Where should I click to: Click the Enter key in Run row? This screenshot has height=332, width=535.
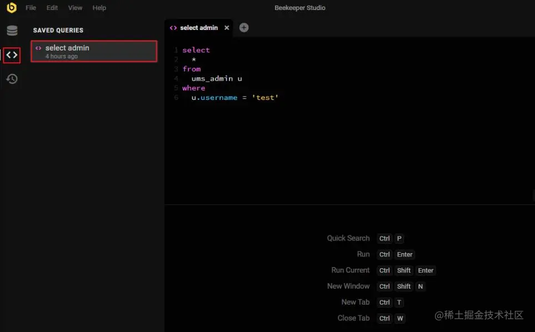(404, 255)
